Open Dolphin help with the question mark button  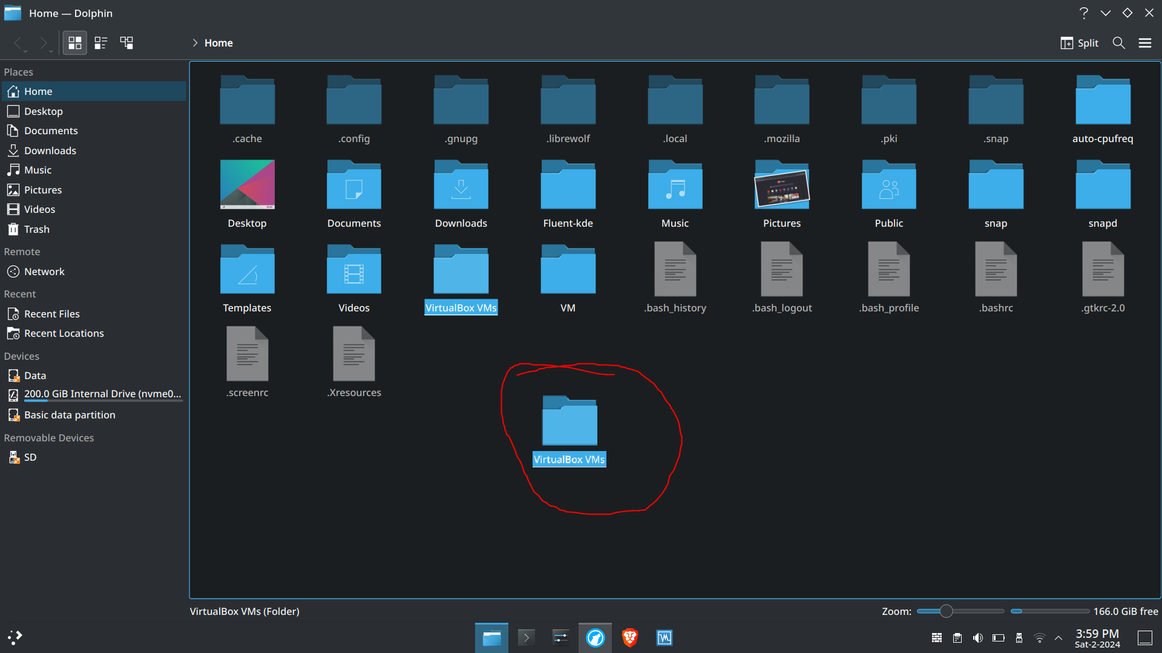point(1084,13)
